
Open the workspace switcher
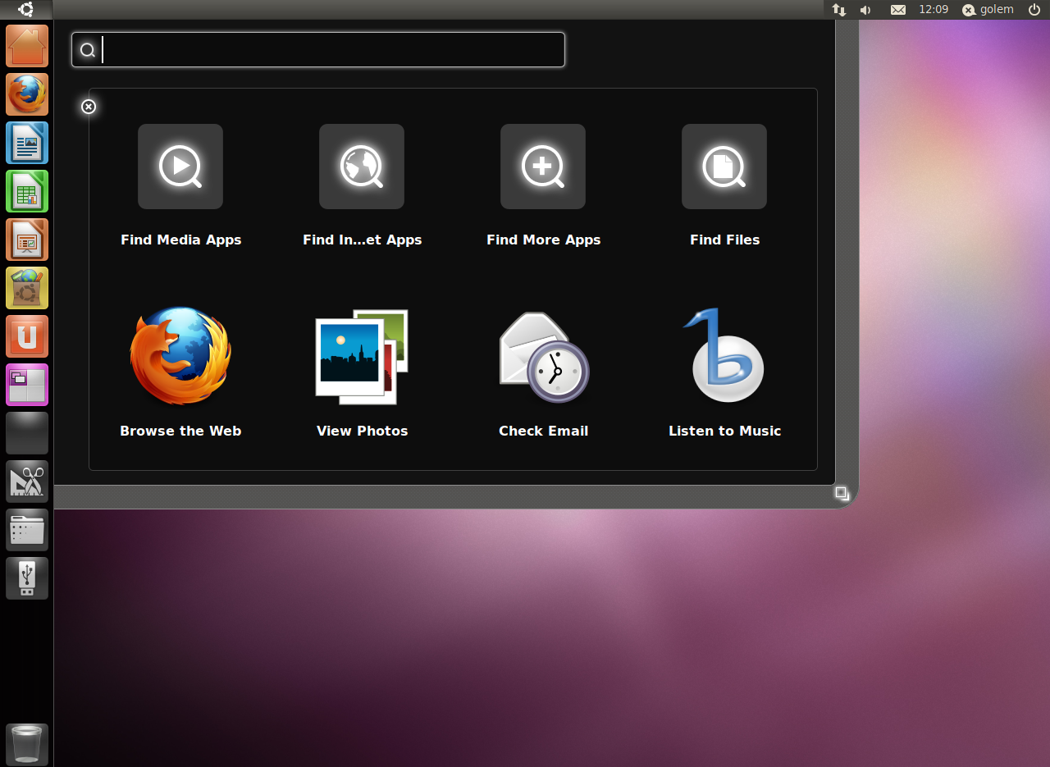(x=26, y=385)
